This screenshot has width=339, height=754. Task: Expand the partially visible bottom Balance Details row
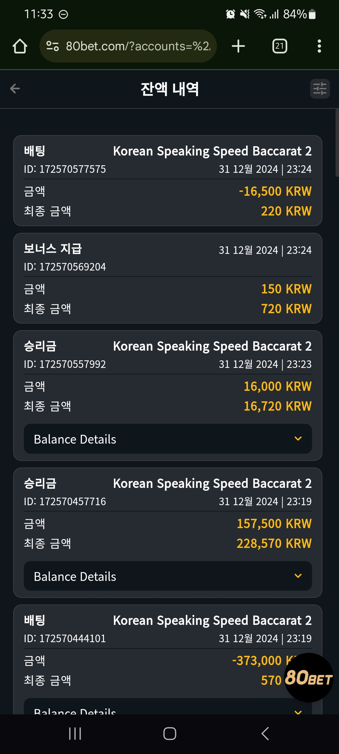(x=168, y=707)
